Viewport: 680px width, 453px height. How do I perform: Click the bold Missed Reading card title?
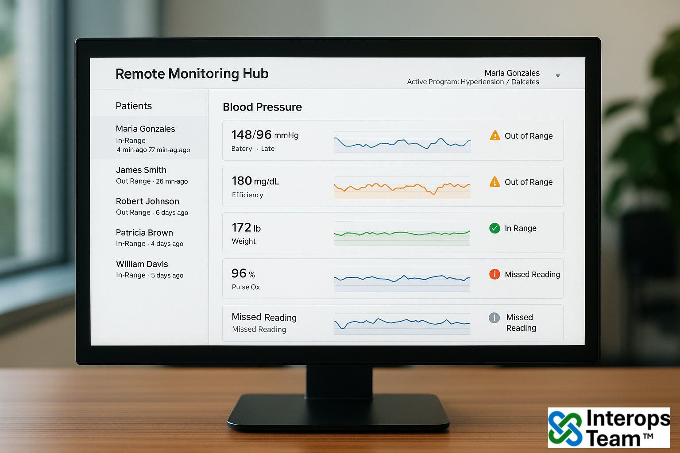264,317
